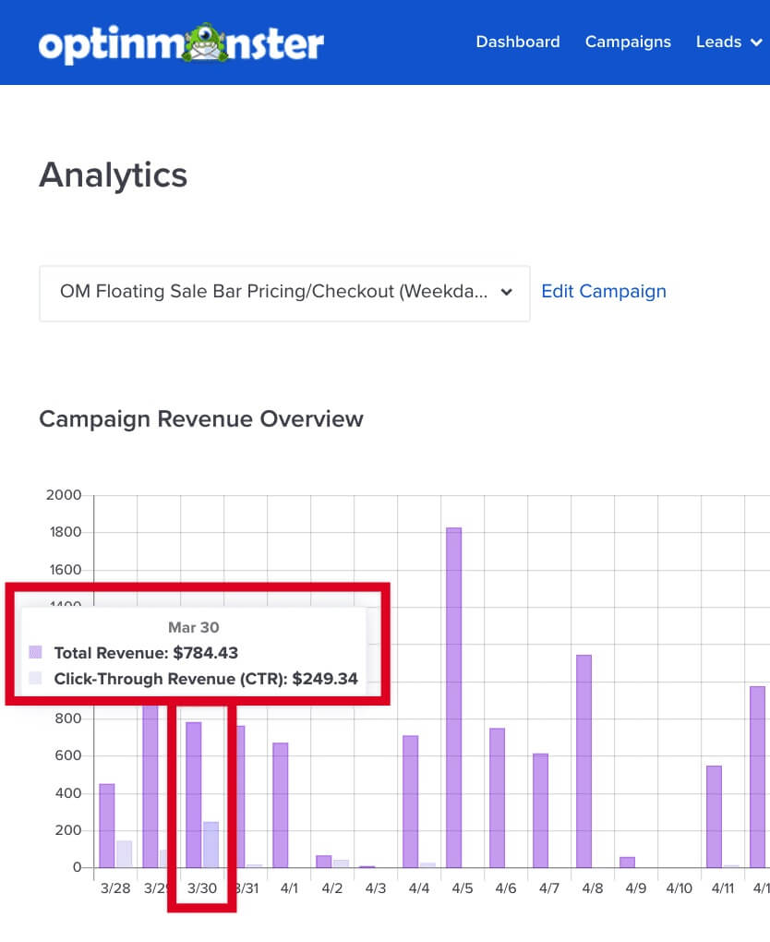Click the Analytics page heading
The image size is (770, 942).
tap(113, 175)
